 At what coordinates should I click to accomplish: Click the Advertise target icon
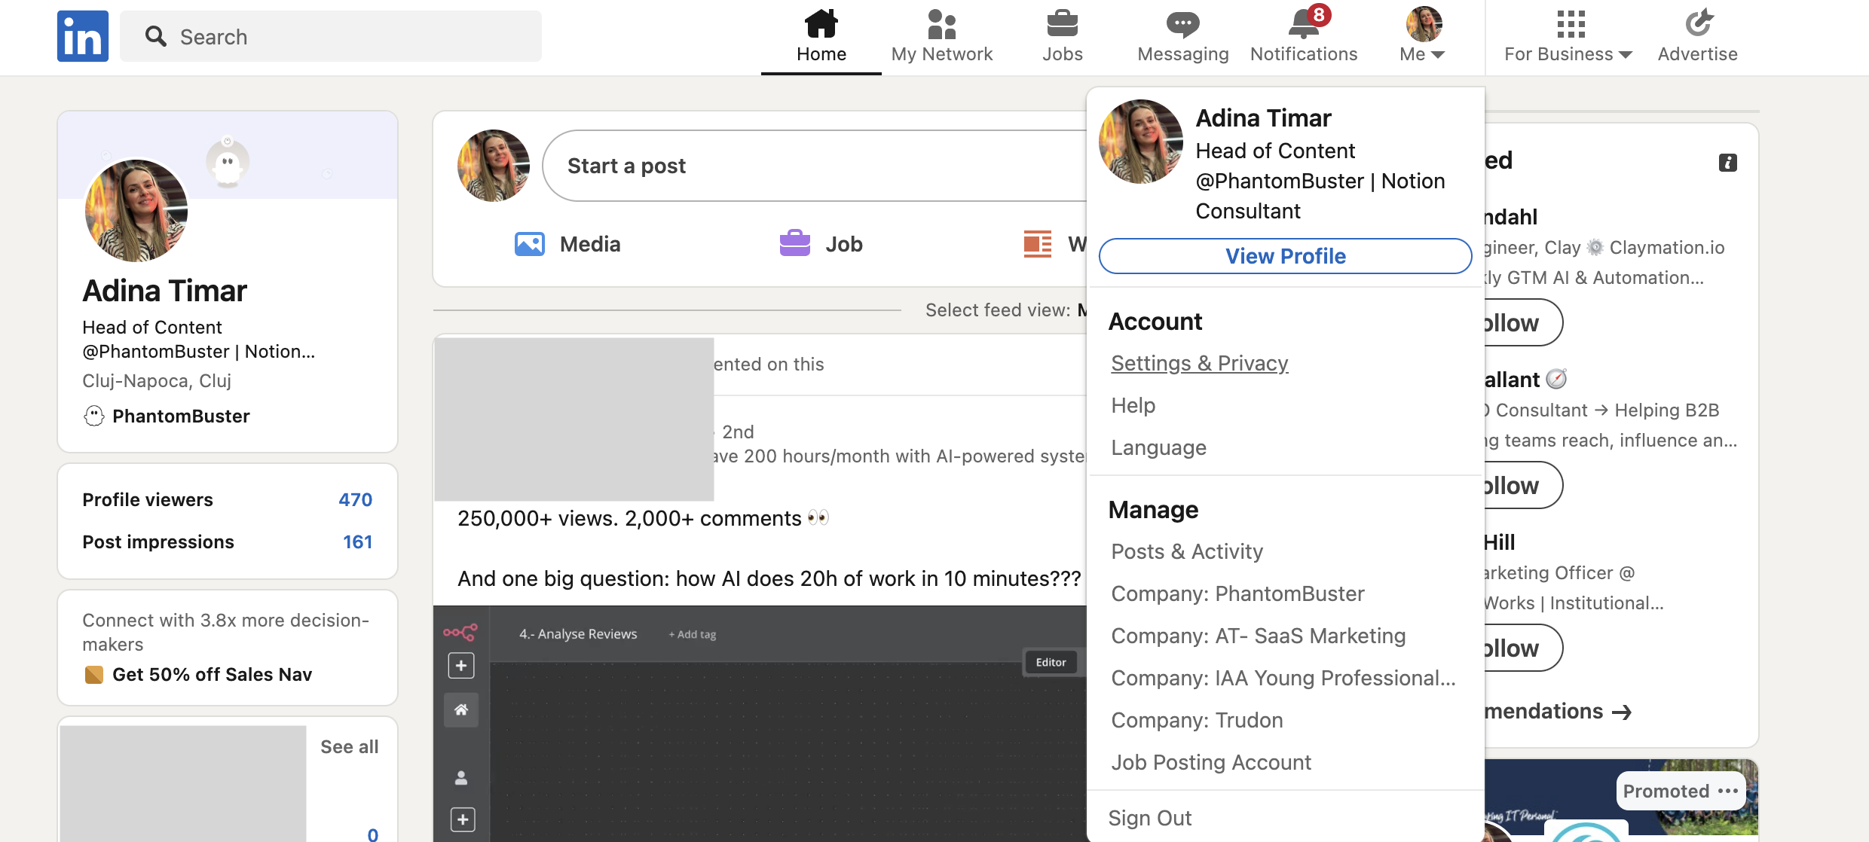click(1699, 23)
